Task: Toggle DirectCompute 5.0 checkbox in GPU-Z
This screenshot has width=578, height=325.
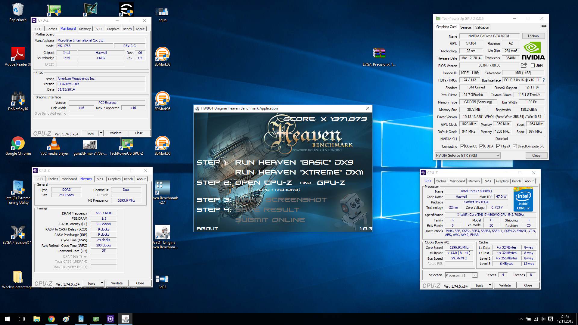Action: [515, 146]
